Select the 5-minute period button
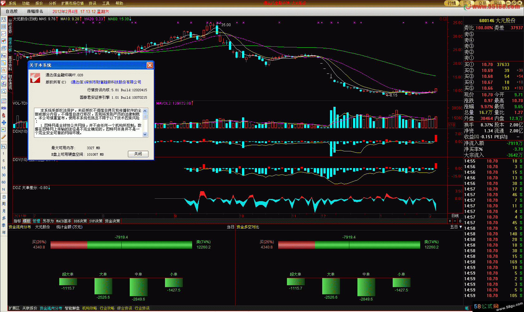 click(x=4, y=161)
